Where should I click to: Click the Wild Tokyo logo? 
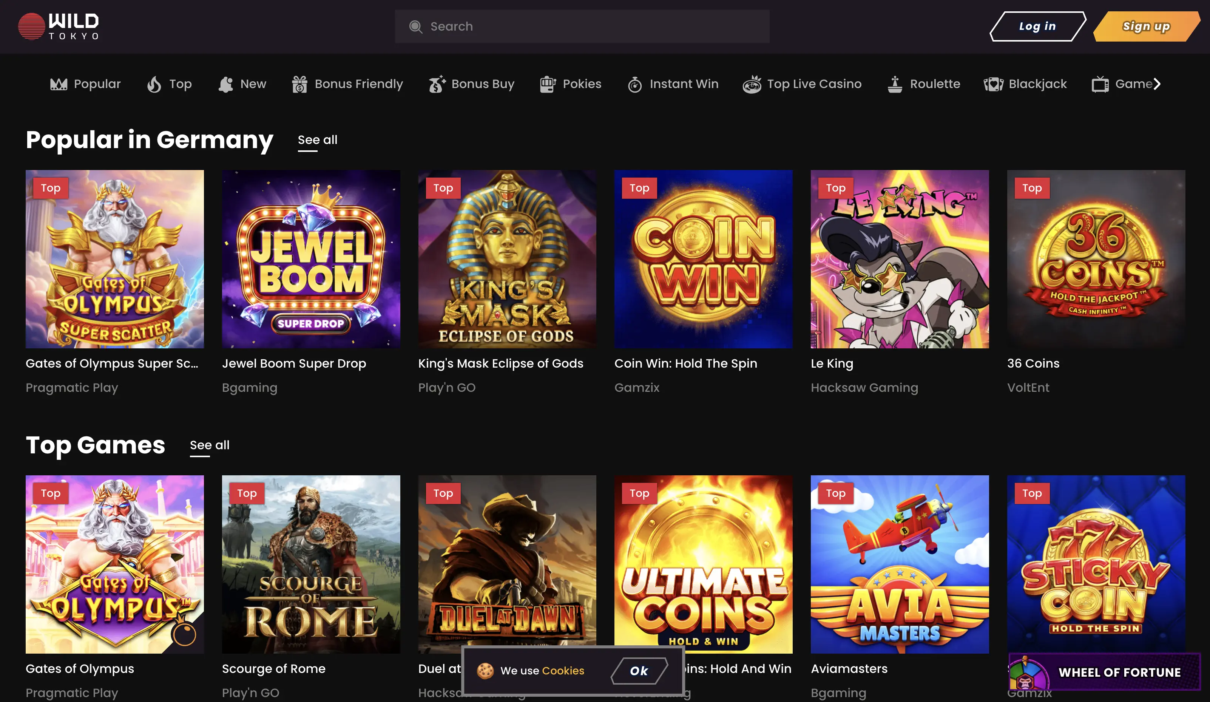(x=59, y=26)
